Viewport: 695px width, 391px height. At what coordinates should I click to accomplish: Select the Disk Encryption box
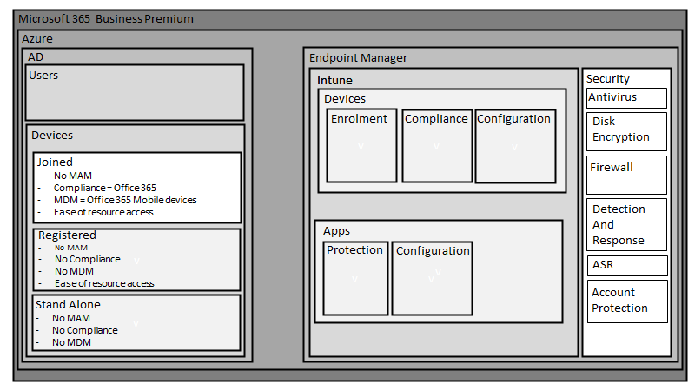click(x=626, y=130)
